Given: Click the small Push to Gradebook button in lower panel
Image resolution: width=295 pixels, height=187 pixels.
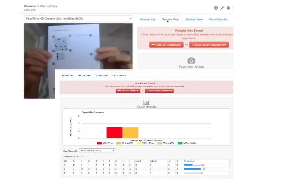Looking at the screenshot, I should 128,91.
